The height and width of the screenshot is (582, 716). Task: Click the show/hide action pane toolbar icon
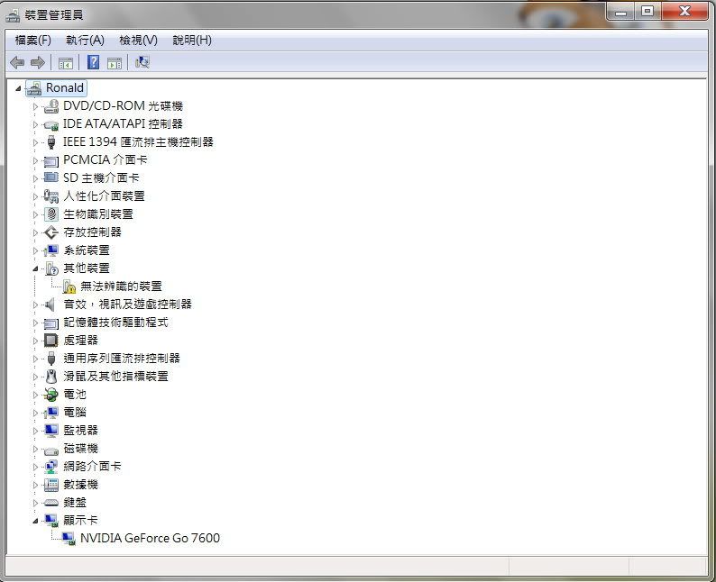click(115, 63)
